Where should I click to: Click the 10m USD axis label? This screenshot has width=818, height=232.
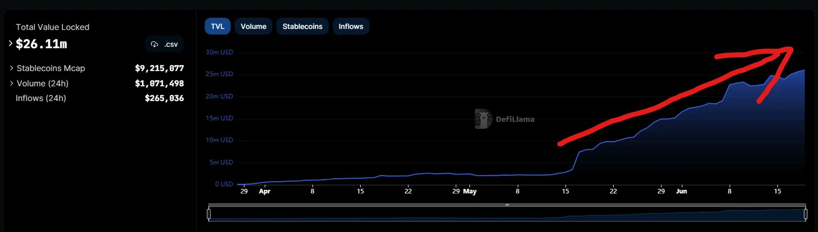pos(219,140)
